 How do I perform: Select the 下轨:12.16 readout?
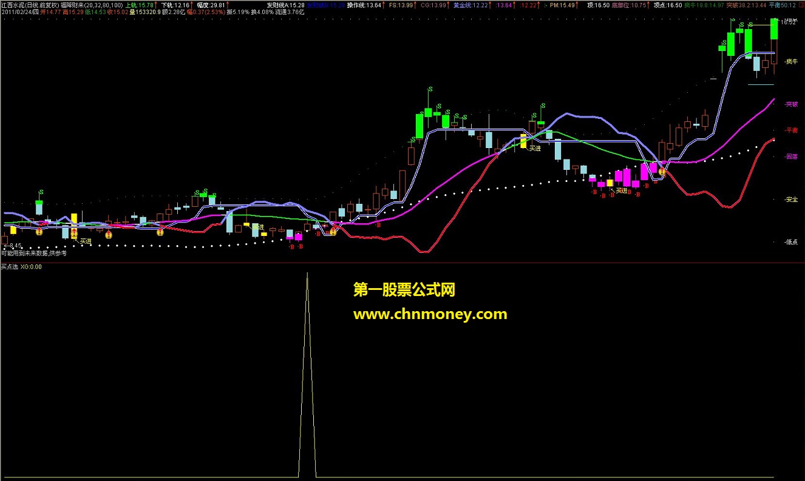click(x=175, y=5)
